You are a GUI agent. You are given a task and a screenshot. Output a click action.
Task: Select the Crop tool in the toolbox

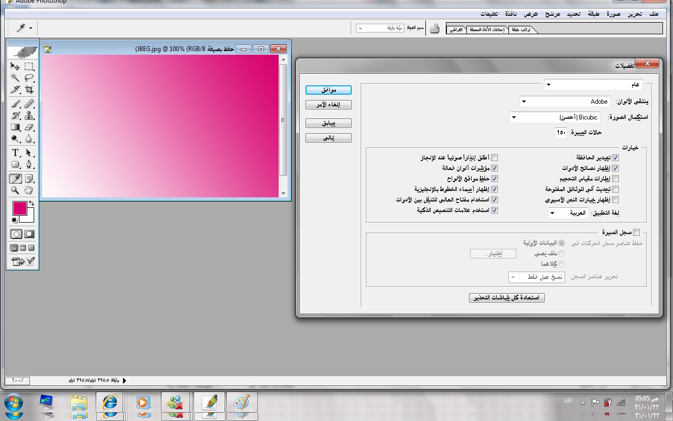[x=29, y=90]
